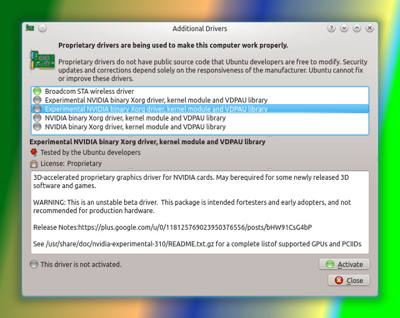
Task: Click This driver is not activated text
Action: [81, 264]
